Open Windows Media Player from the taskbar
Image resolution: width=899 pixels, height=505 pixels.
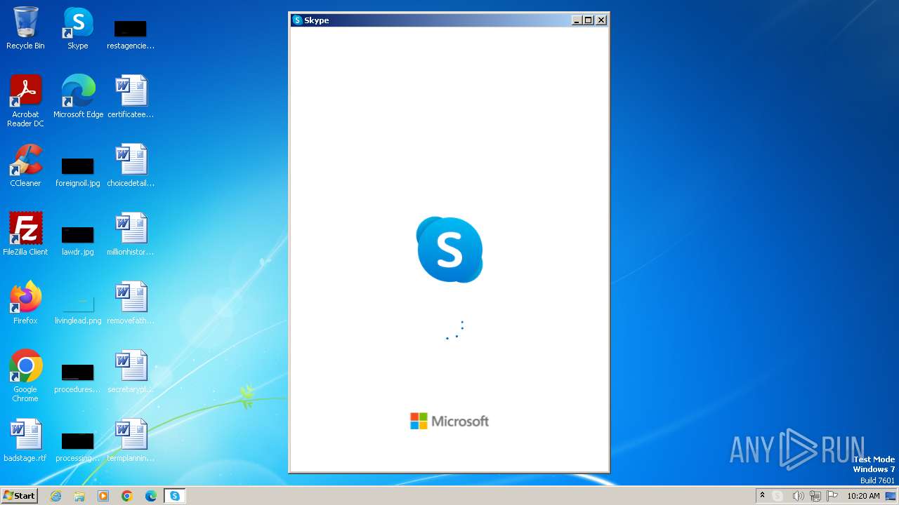tap(103, 496)
